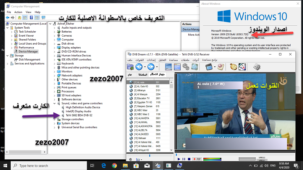
Task: Select Disk Management in the tree
Action: [x=29, y=60]
